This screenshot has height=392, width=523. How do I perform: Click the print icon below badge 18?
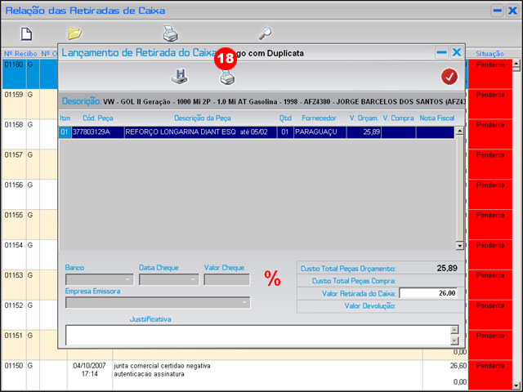[x=226, y=78]
